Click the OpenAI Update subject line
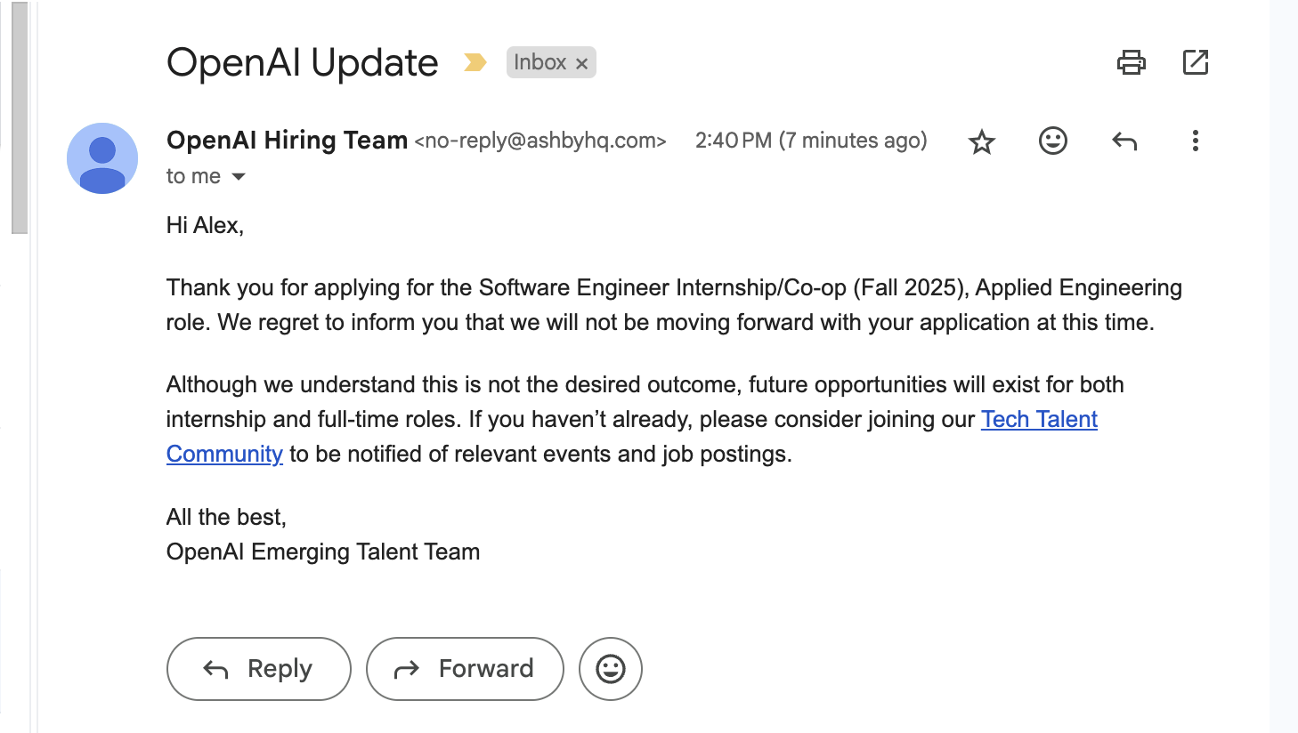This screenshot has height=733, width=1298. pyautogui.click(x=301, y=62)
